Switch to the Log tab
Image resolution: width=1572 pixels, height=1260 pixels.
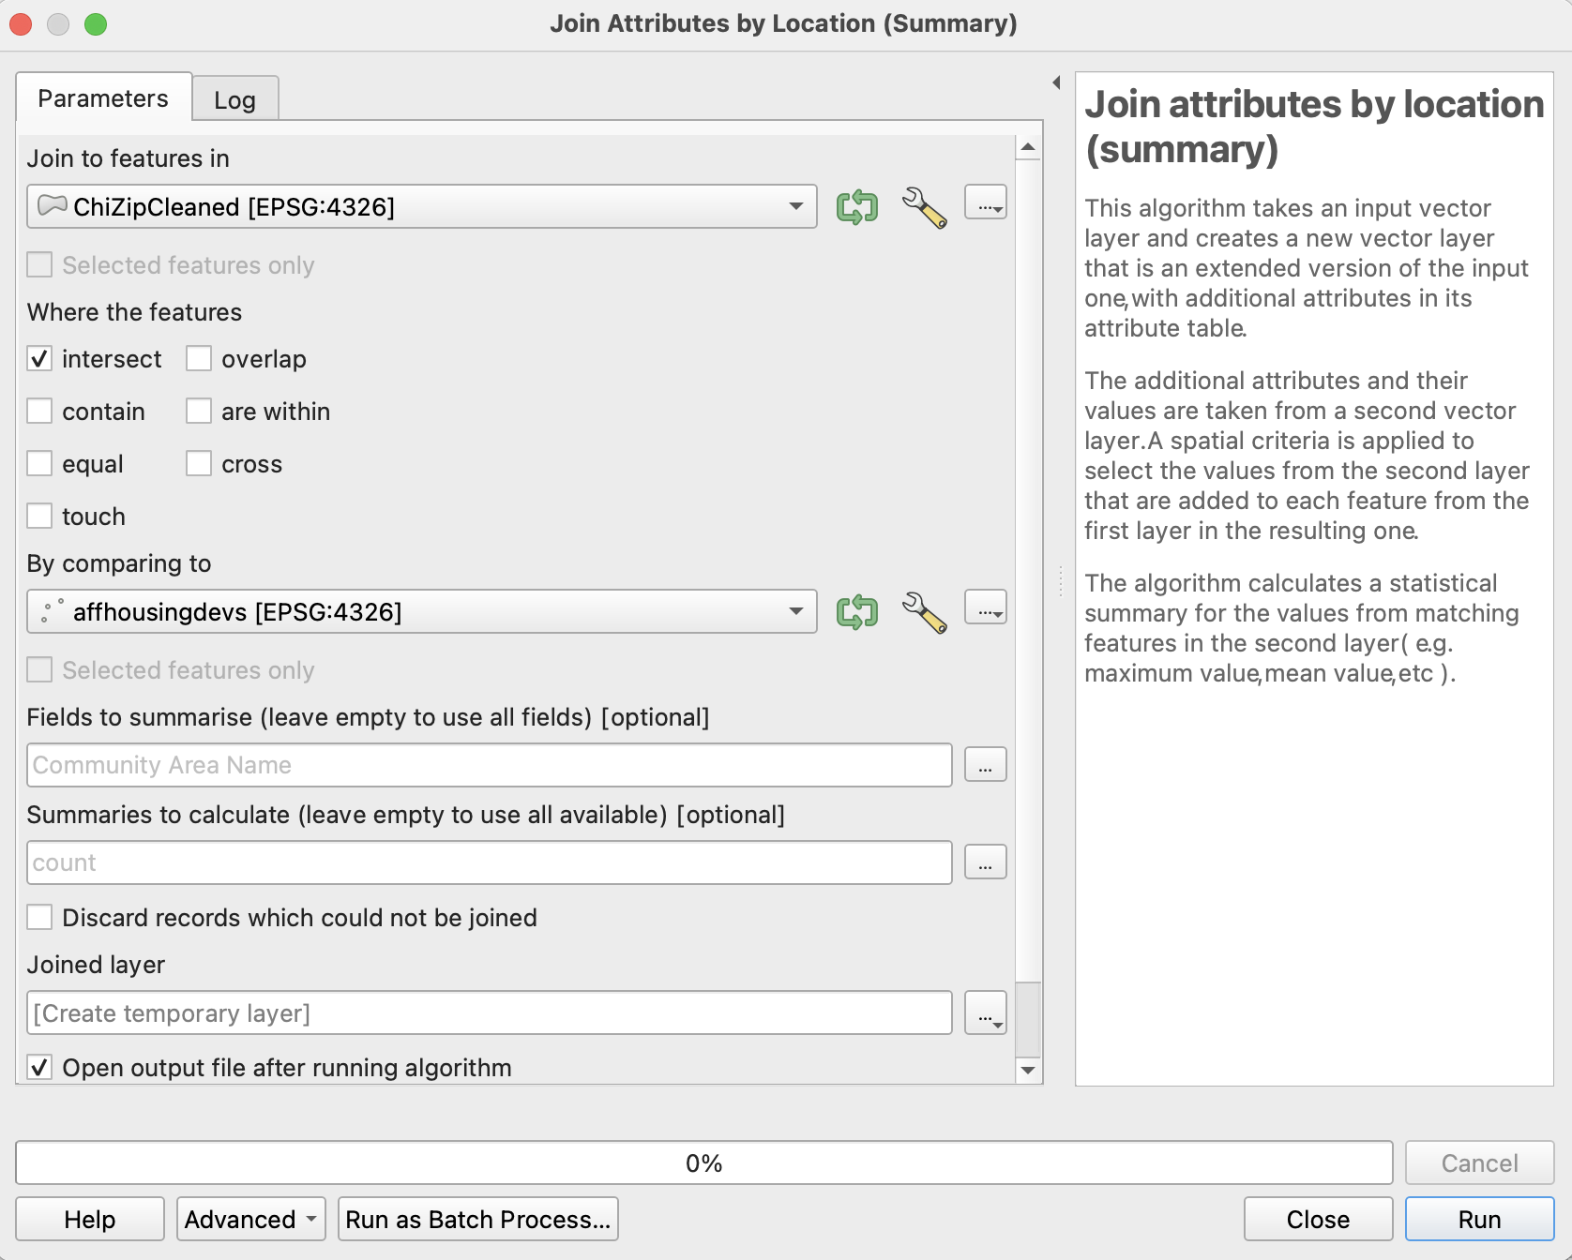click(x=234, y=99)
